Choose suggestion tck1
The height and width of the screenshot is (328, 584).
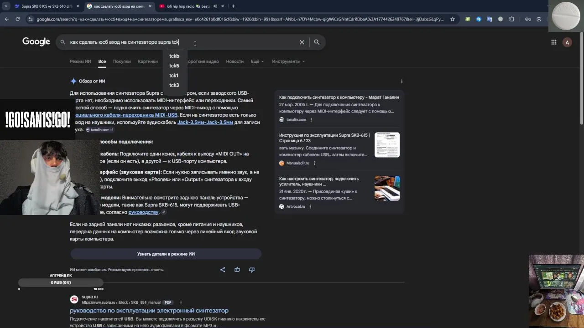[x=174, y=76]
